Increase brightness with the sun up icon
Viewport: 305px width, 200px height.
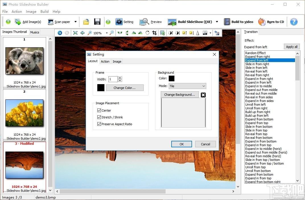(x=184, y=33)
